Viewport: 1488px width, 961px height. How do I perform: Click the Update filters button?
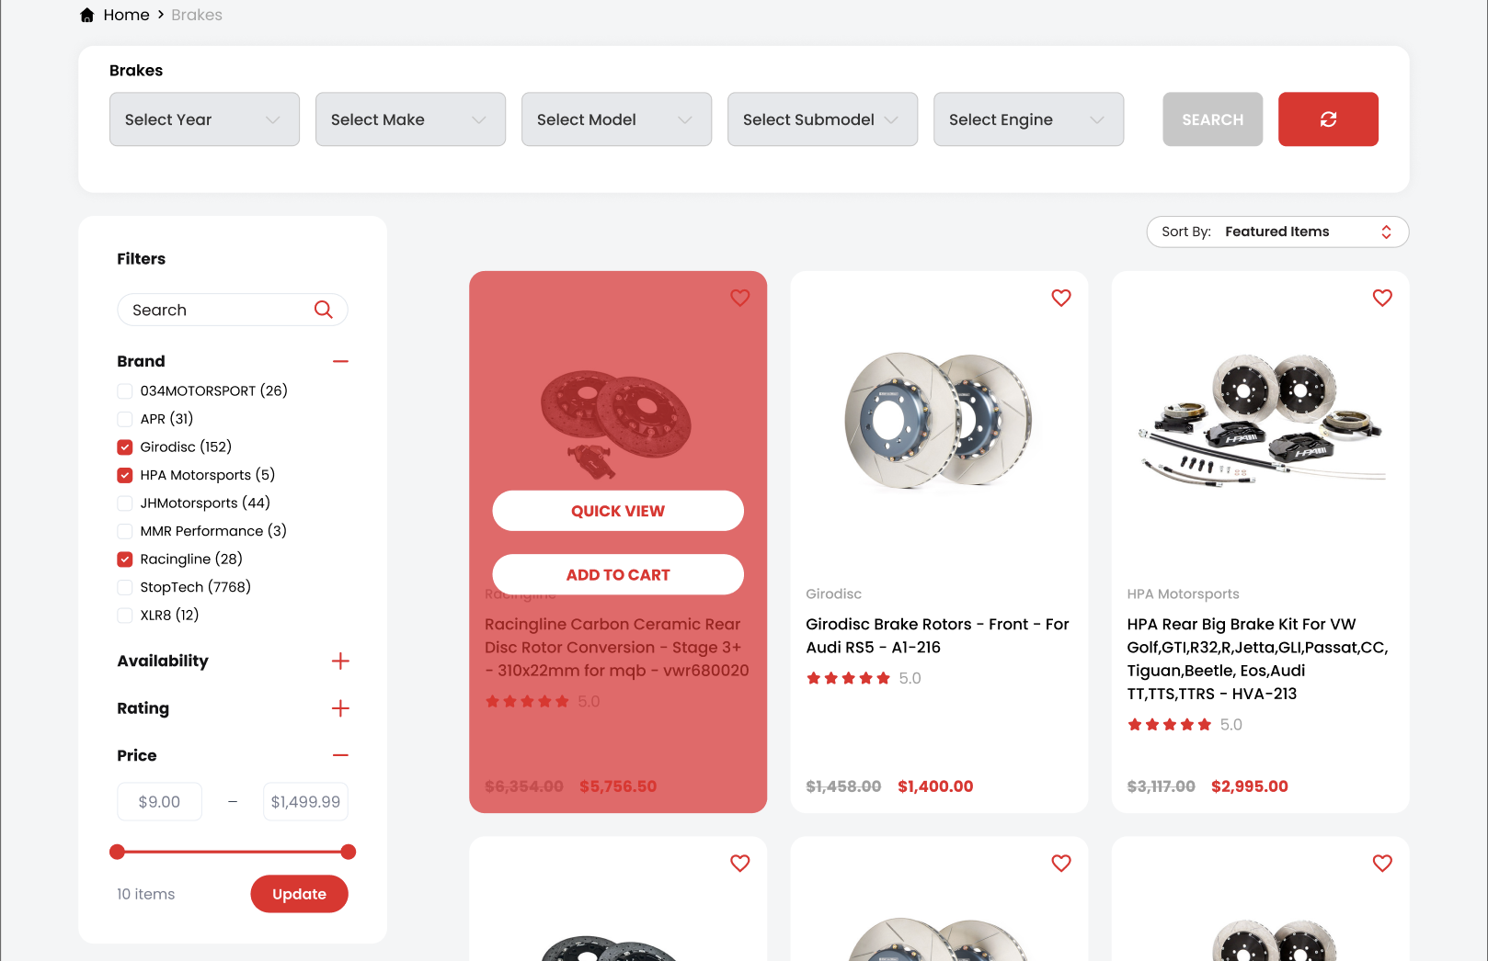pos(299,894)
